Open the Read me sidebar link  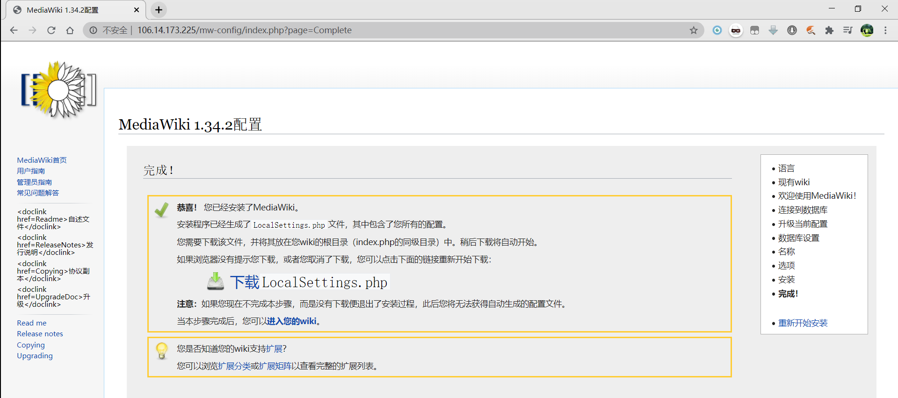tap(32, 323)
